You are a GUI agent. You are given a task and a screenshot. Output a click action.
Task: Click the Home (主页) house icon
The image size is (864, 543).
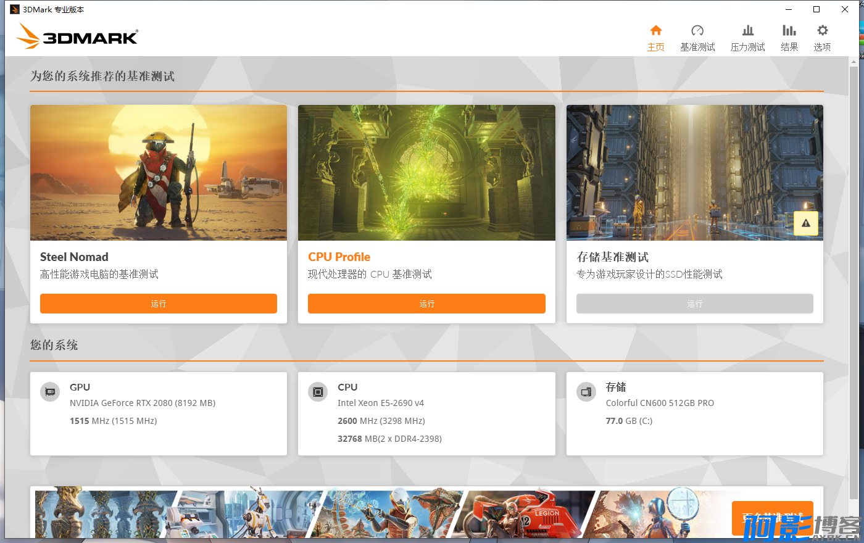655,30
